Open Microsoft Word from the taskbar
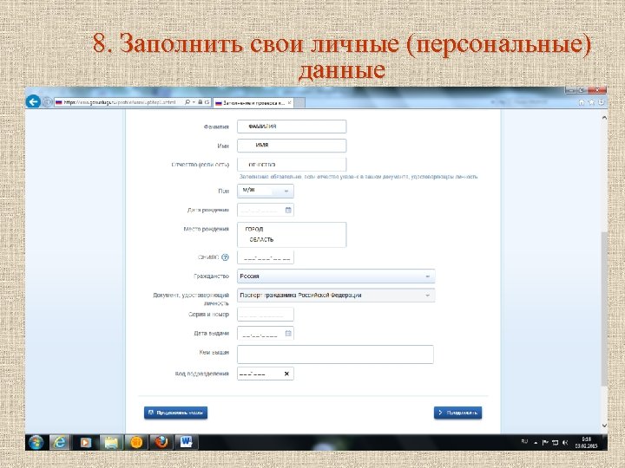Viewport: 625px width, 468px height. (x=186, y=443)
